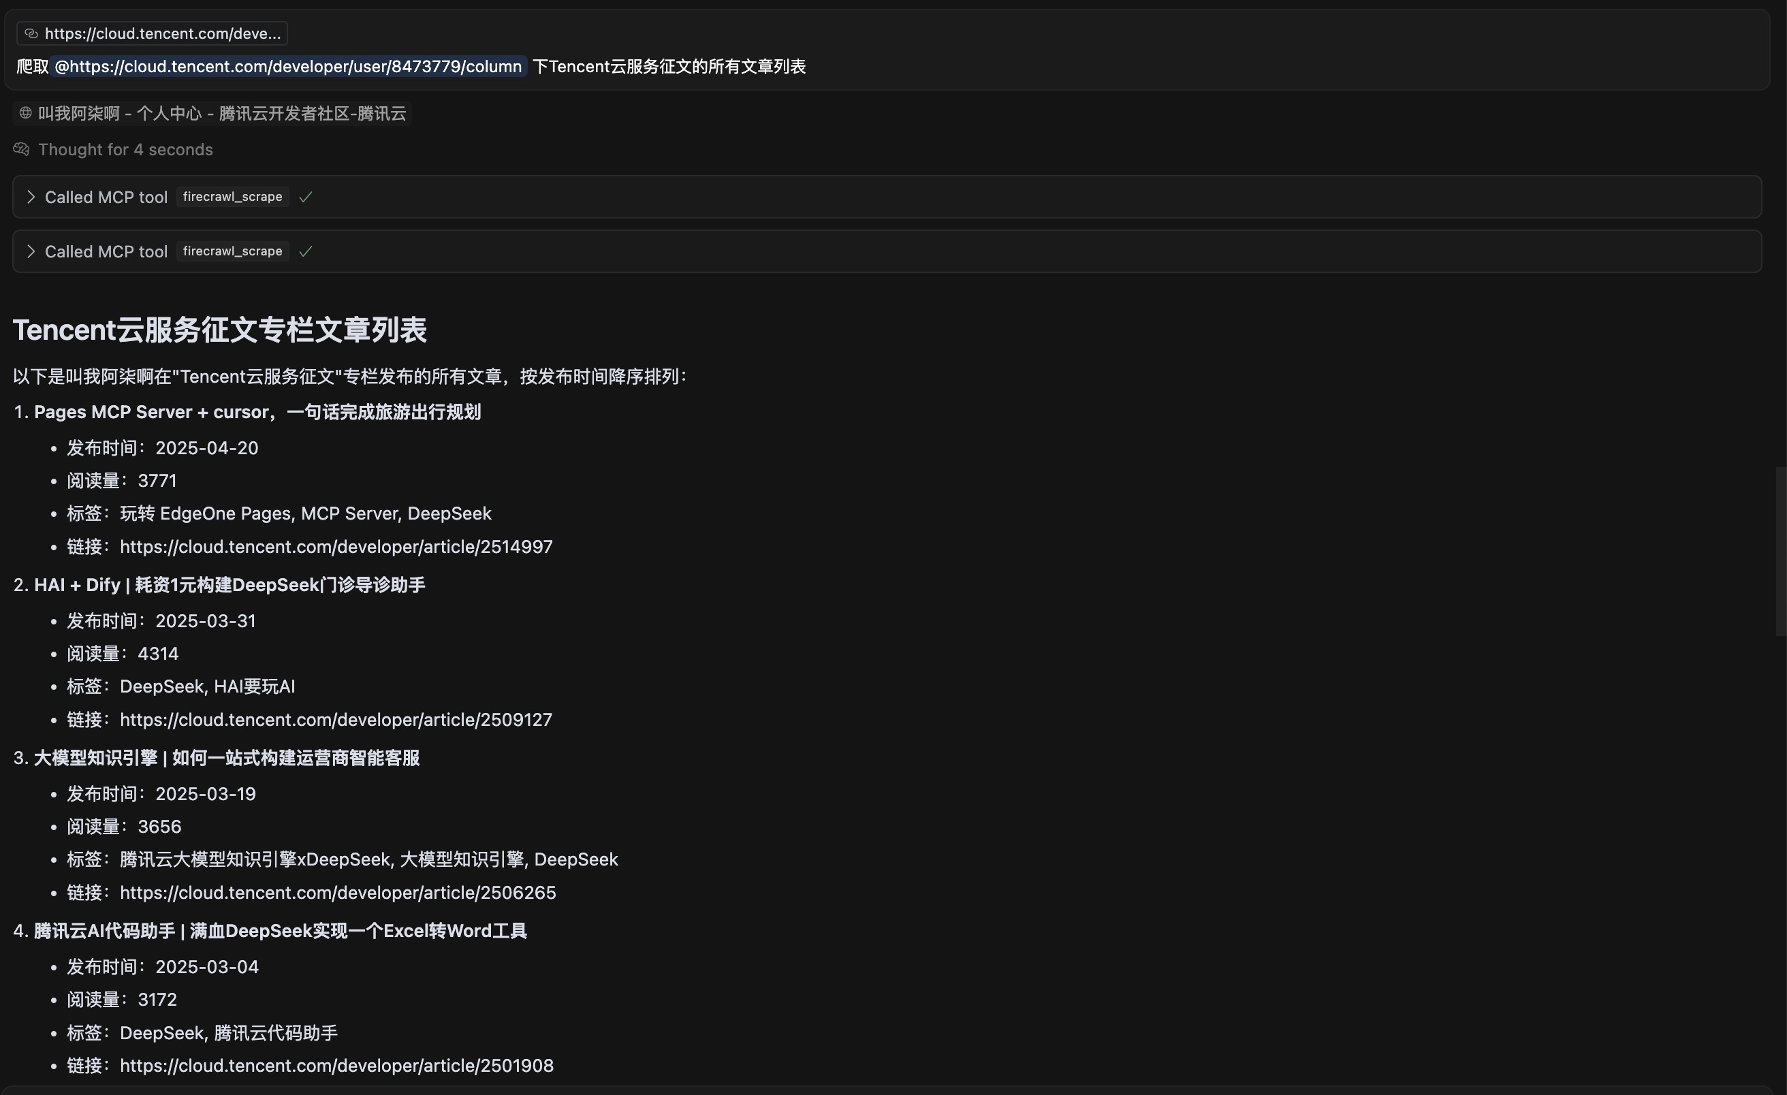Click the link icon in the URL chip
Image resolution: width=1787 pixels, height=1095 pixels.
[x=31, y=33]
